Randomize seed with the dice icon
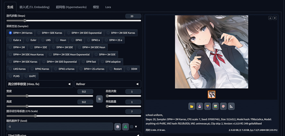Viewport: 285px width, 136px height. [118, 127]
